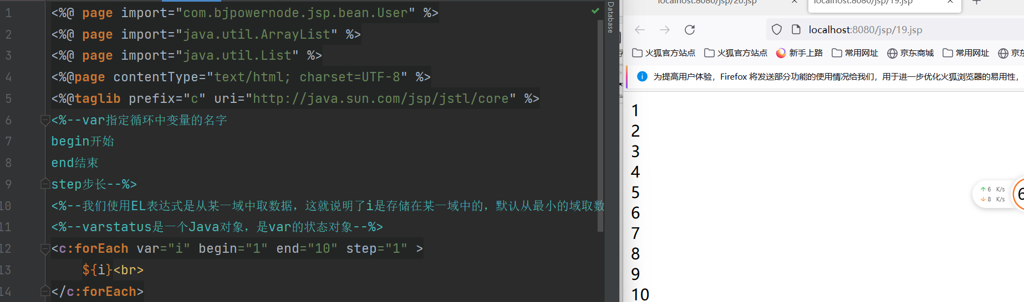Click the varstatus comment line
This screenshot has height=302, width=1024.
217,227
